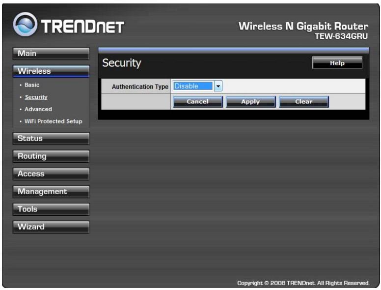Open the Tools menu section
The image size is (381, 290).
[x=51, y=209]
